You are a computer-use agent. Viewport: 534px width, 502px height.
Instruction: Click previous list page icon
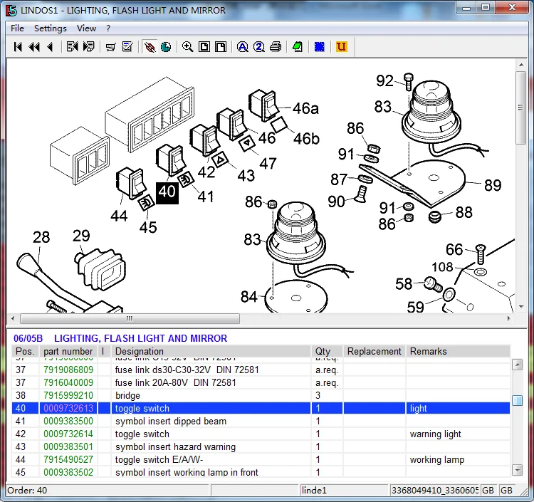click(72, 47)
